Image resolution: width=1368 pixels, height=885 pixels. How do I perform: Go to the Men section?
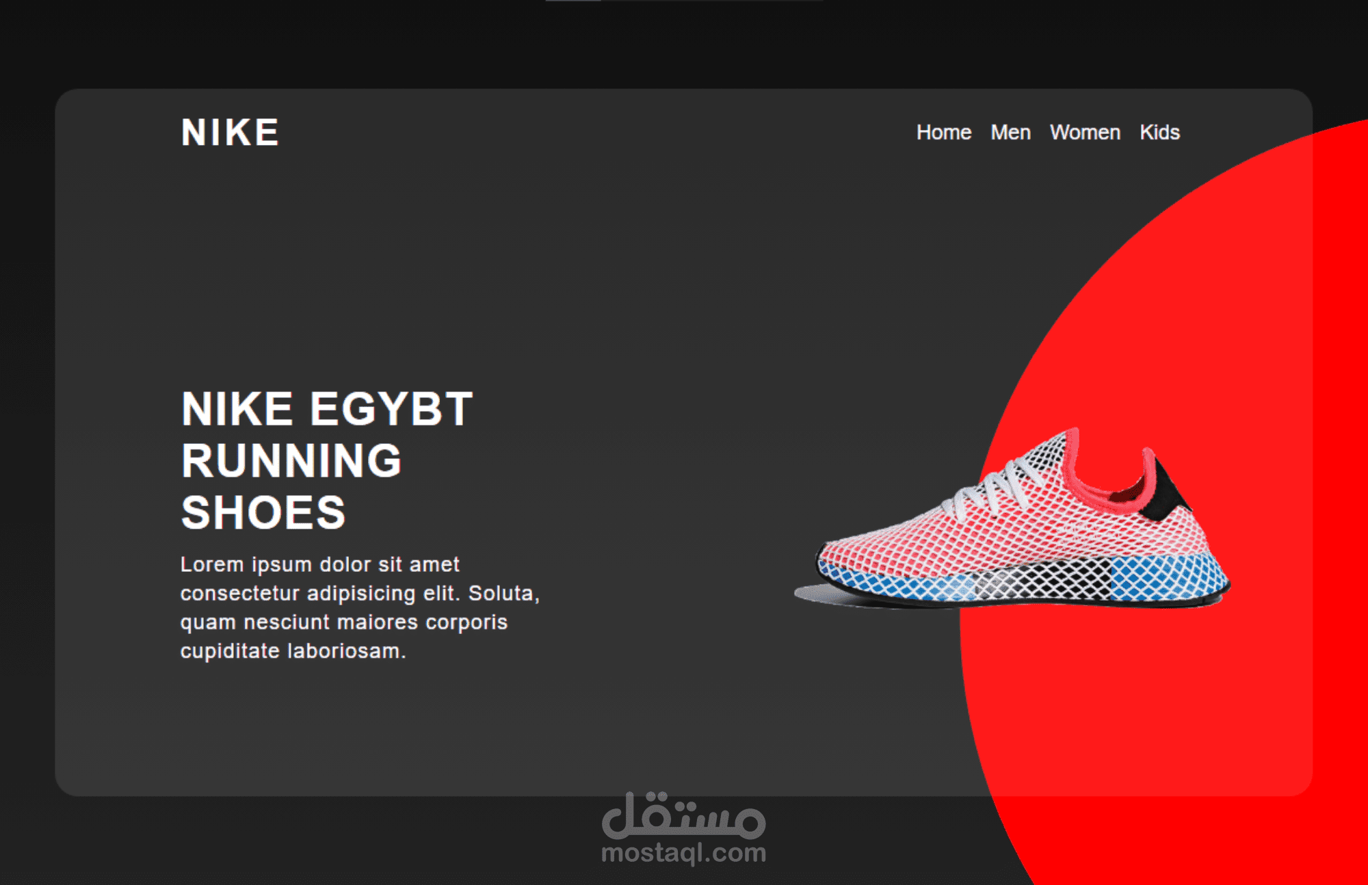tap(1010, 132)
